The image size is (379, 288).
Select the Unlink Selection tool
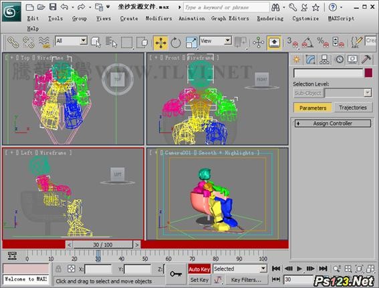point(29,42)
